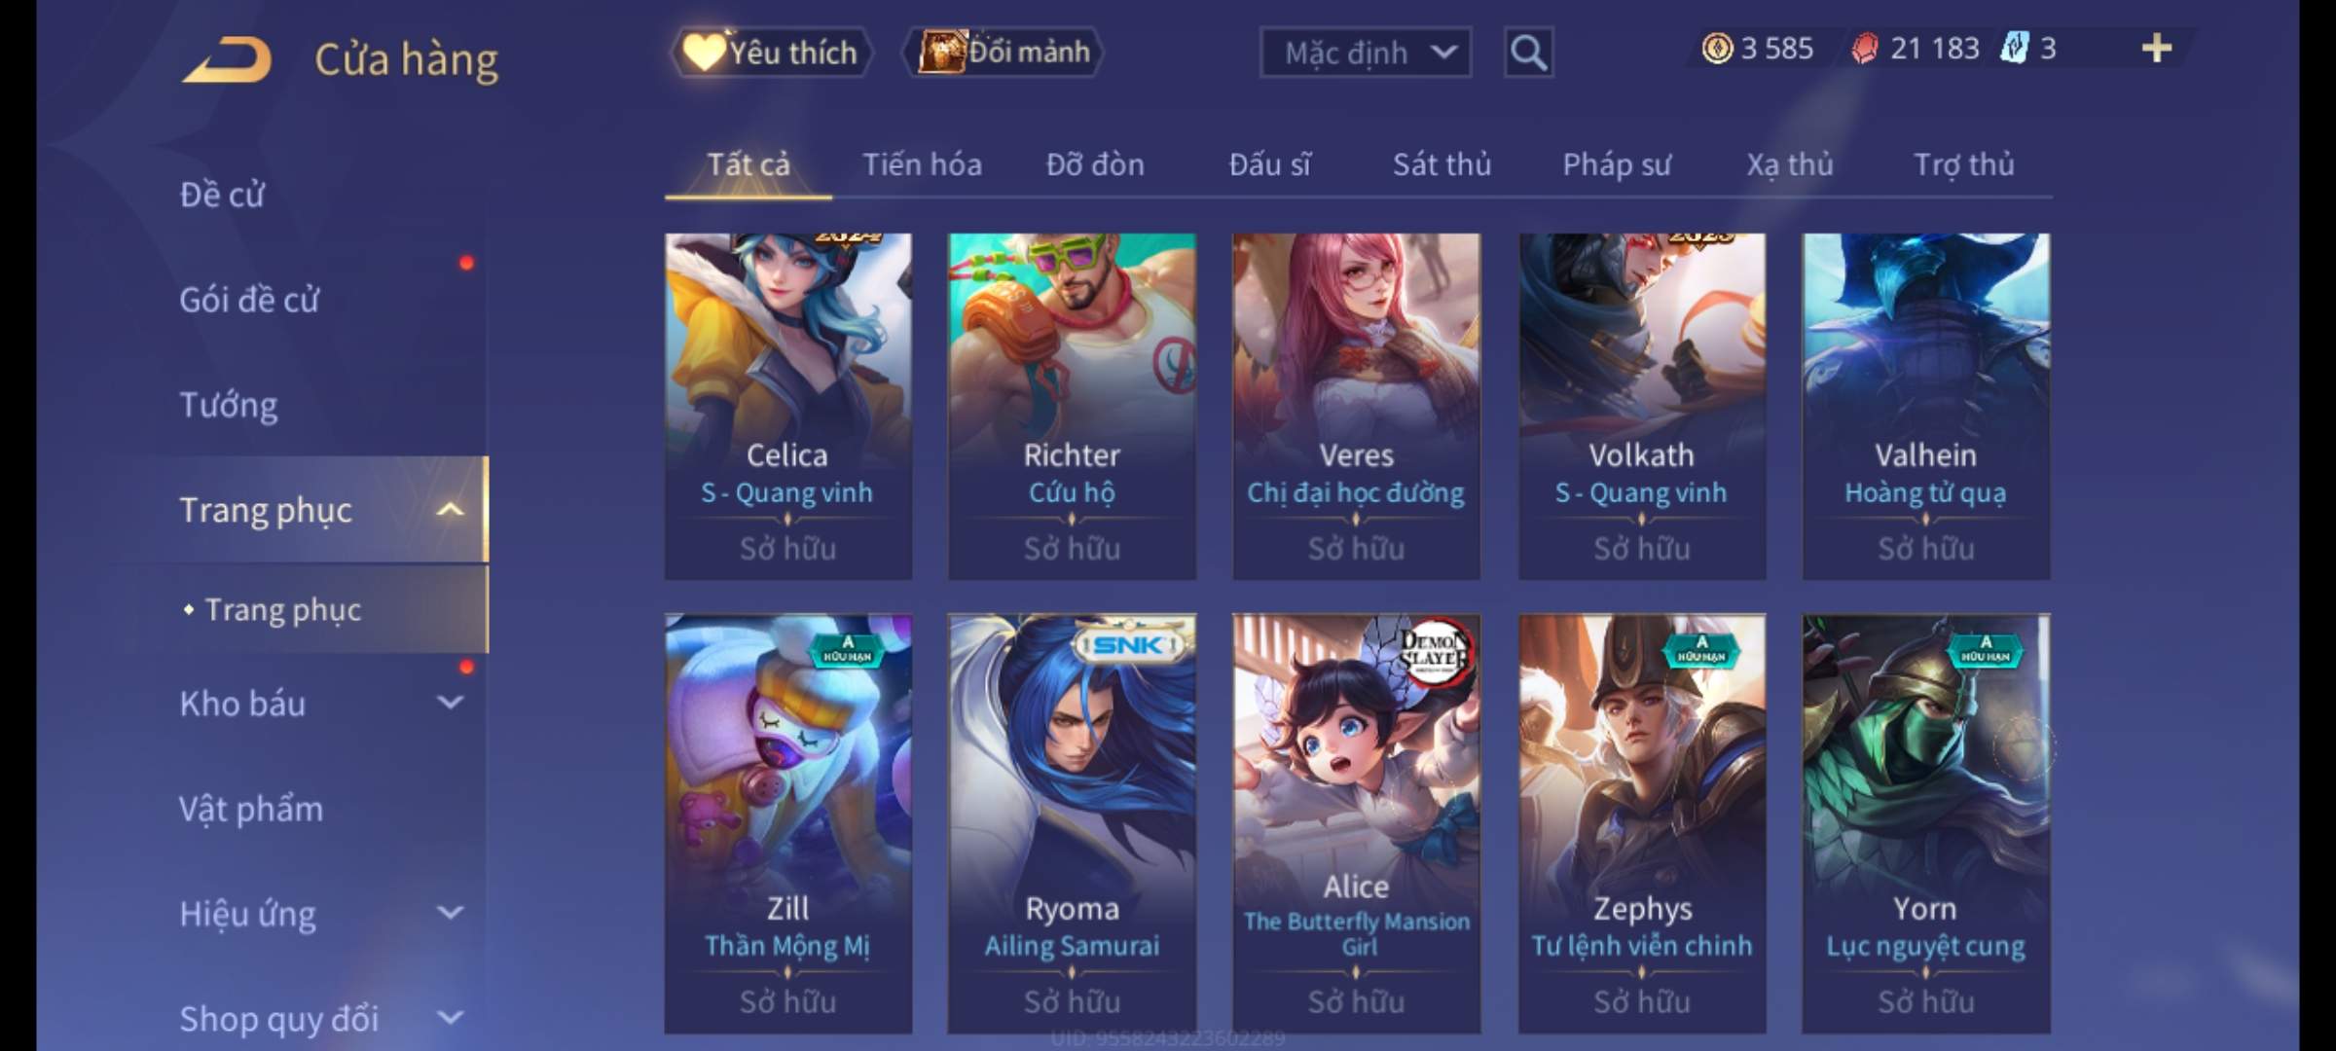Expand the Kho báu sidebar section
Screen dimensions: 2336x1051
pos(450,703)
